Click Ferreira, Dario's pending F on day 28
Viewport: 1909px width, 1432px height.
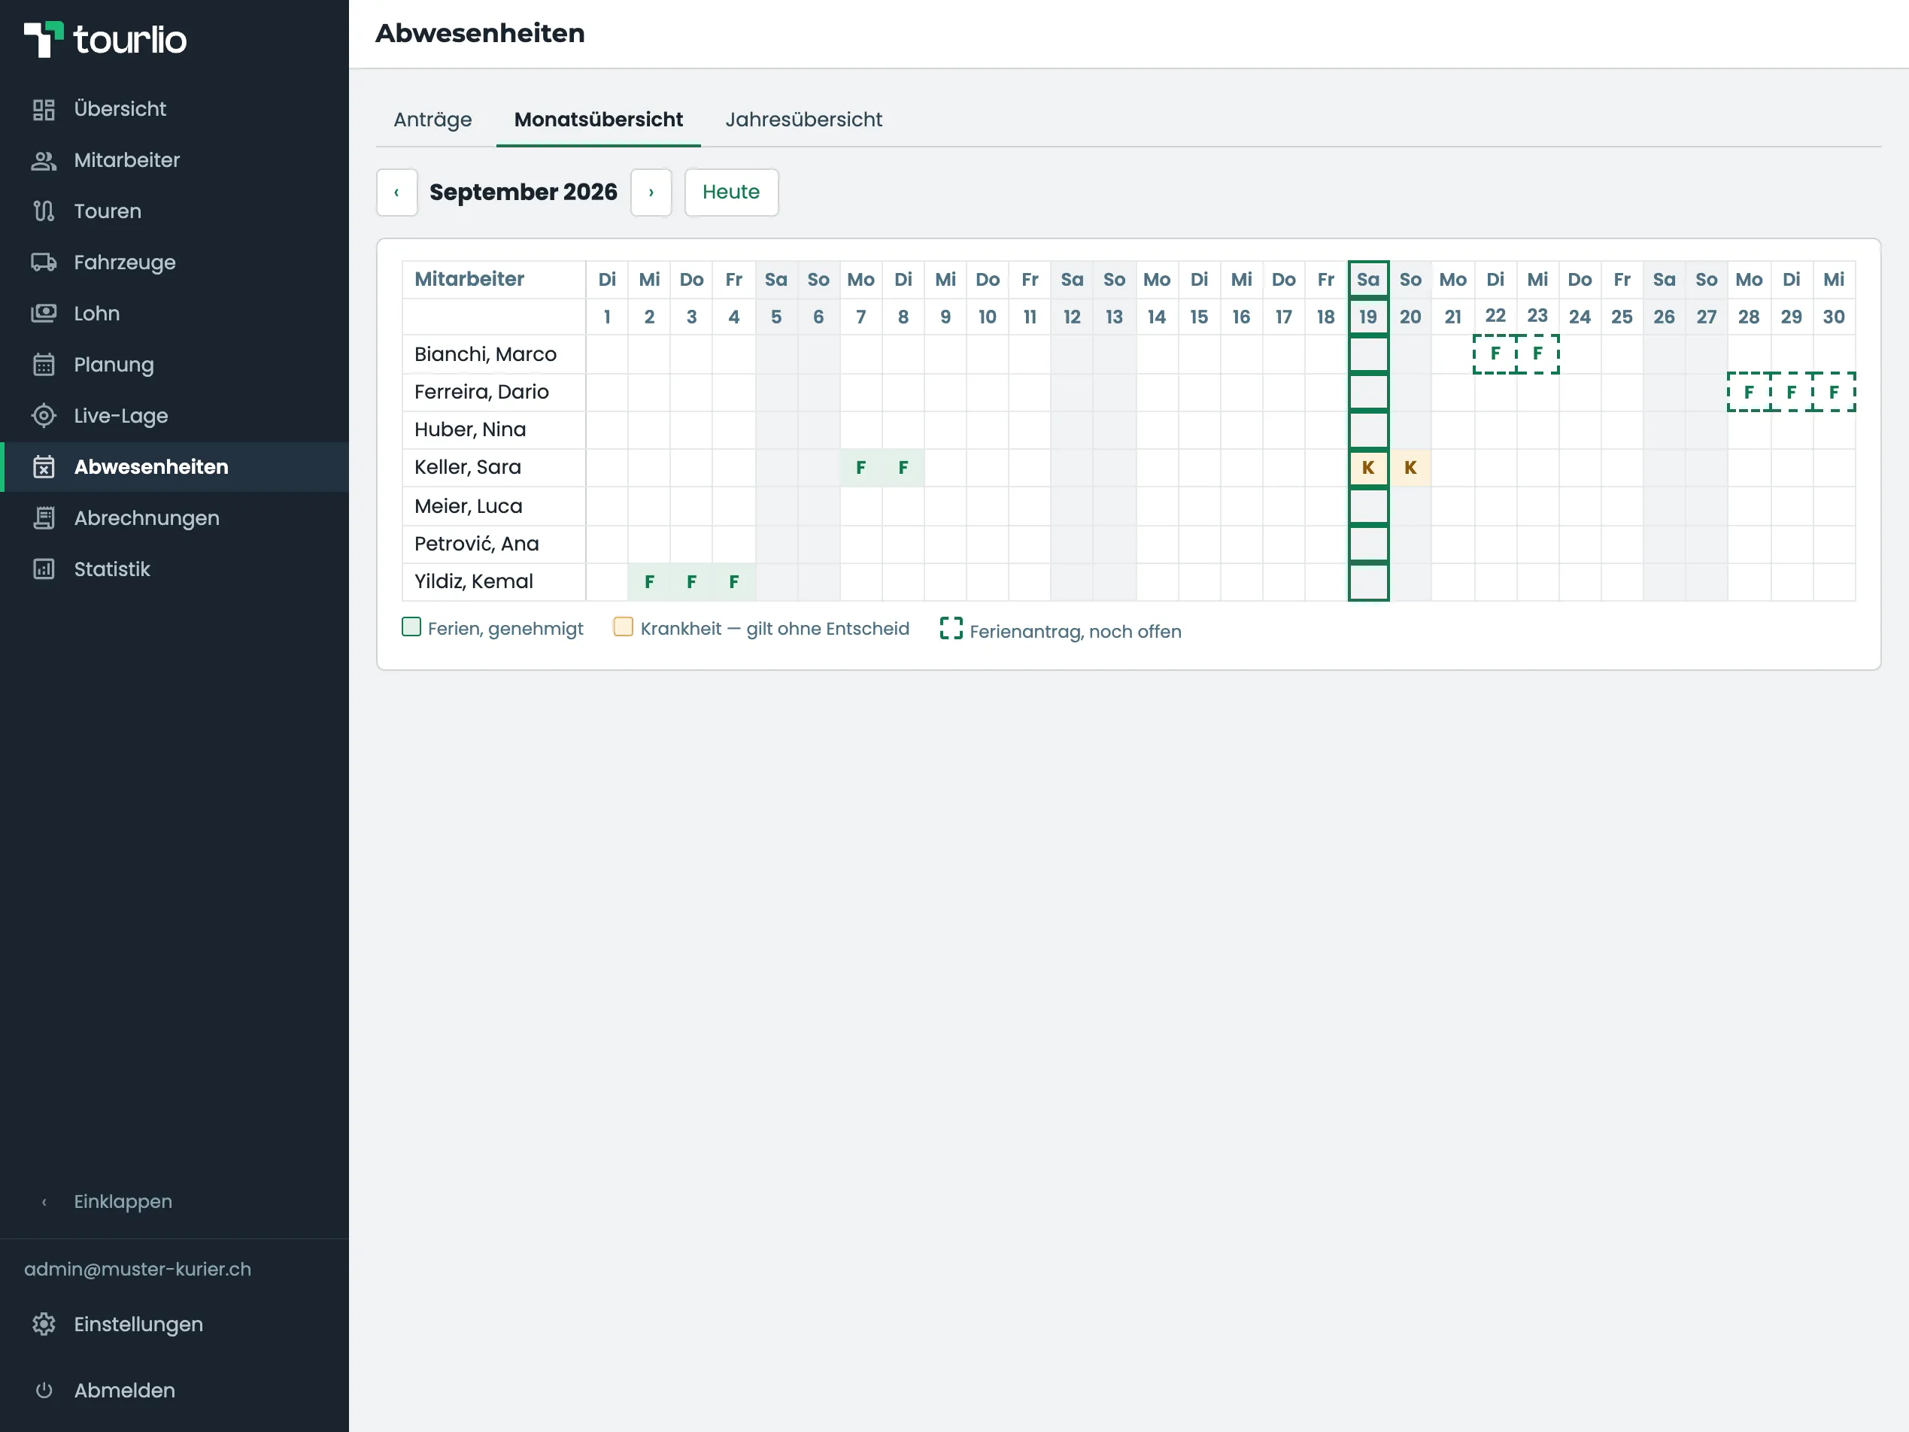click(x=1749, y=392)
